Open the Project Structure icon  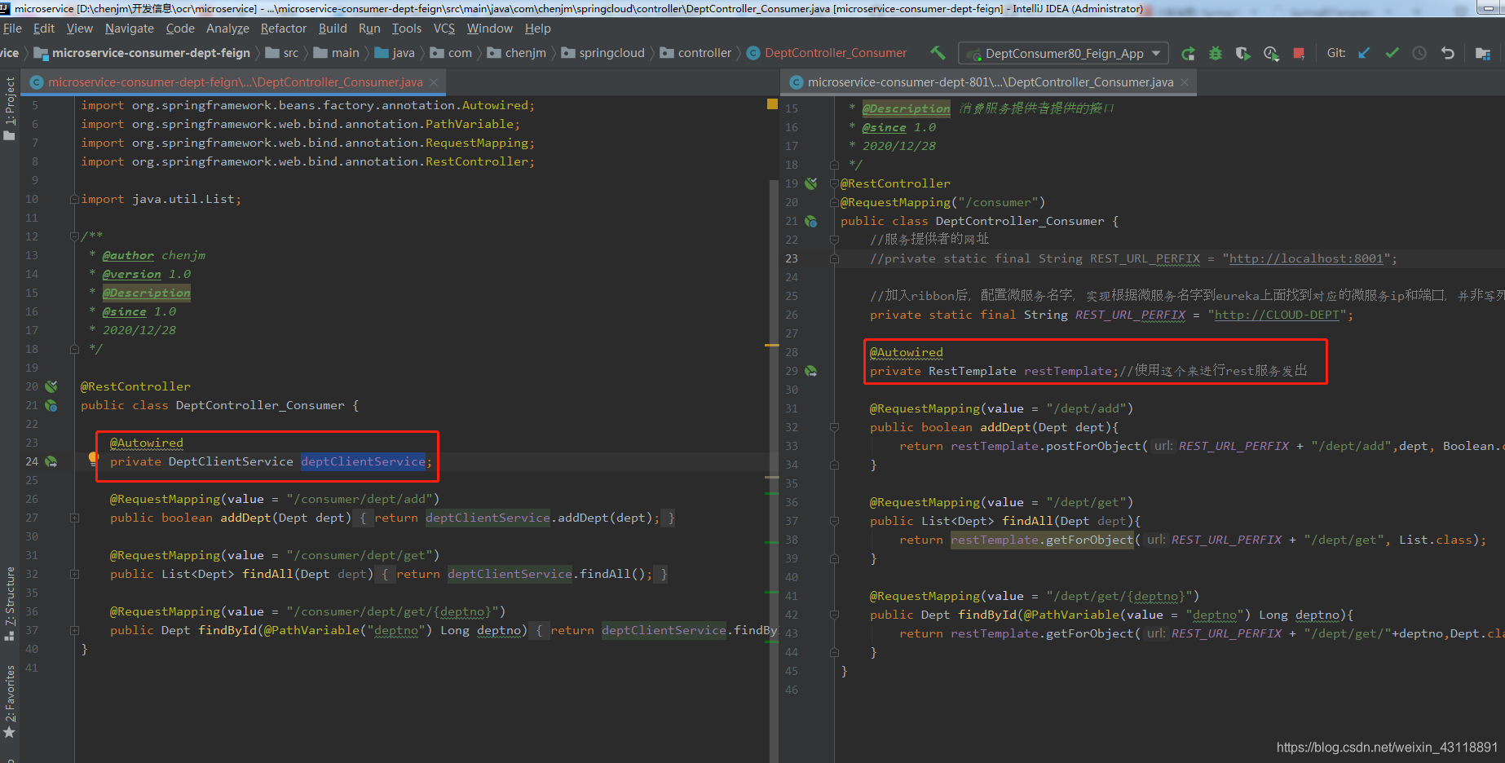[1483, 54]
